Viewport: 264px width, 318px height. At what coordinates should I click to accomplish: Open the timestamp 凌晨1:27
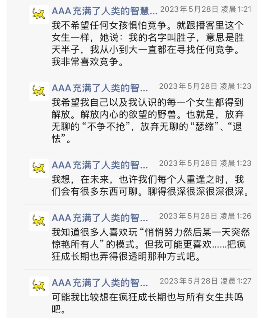point(205,281)
